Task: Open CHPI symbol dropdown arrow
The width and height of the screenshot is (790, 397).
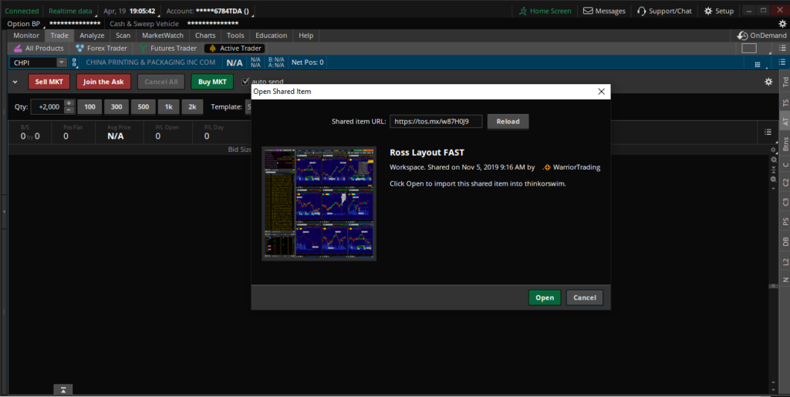Action: 62,63
